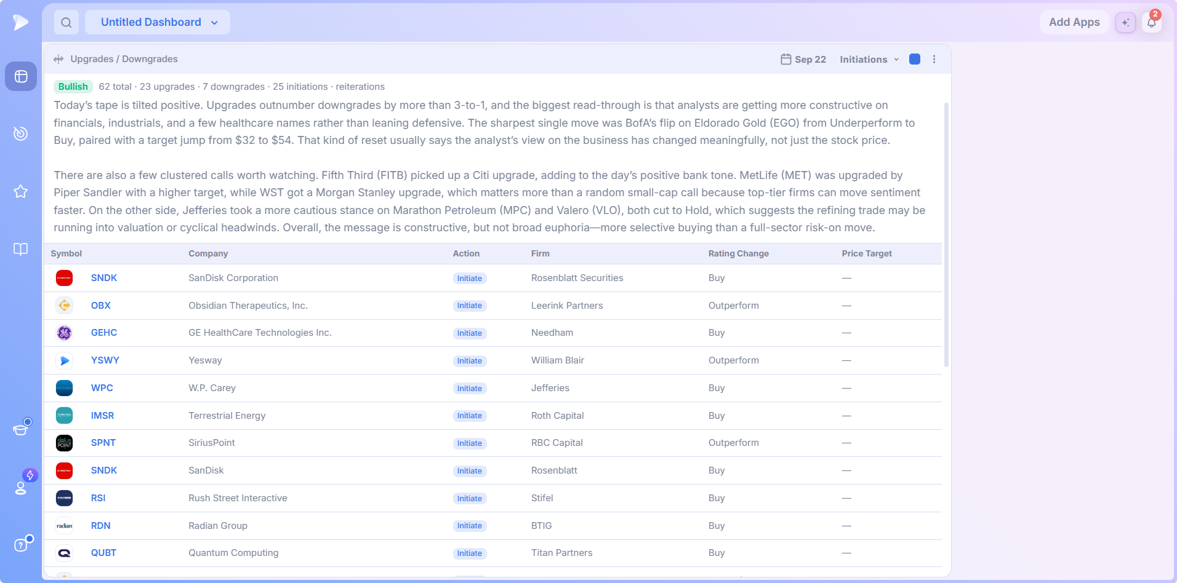Open the book icon in the sidebar
The image size is (1177, 583).
21,249
